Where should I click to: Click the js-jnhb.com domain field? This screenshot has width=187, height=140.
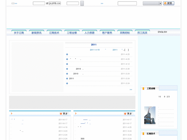point(55,3)
